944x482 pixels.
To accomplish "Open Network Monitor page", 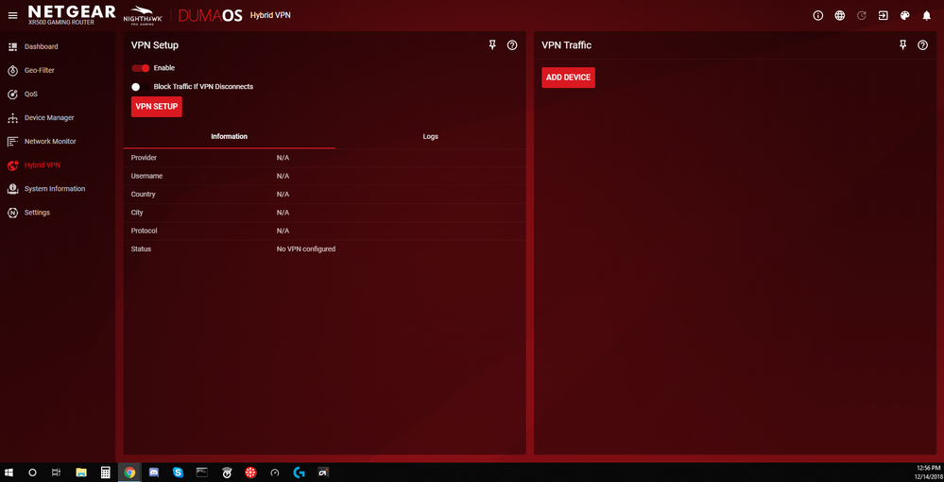I will pos(51,142).
